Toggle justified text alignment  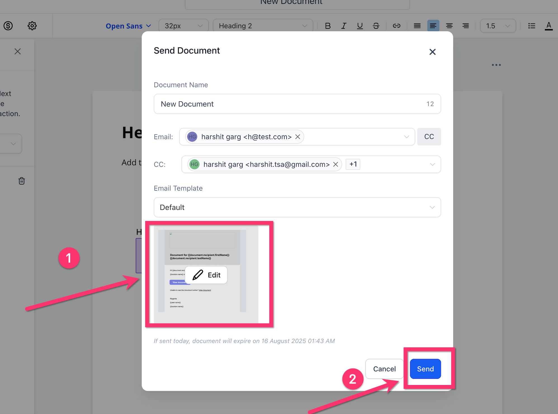click(417, 26)
